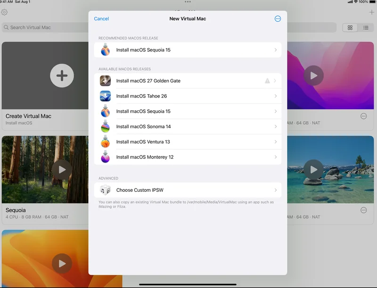Click the Custom IPSW file icon
Screen dimensions: 377x288
click(105, 190)
